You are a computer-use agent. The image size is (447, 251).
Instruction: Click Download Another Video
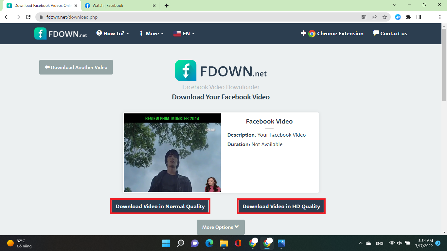[x=76, y=67]
